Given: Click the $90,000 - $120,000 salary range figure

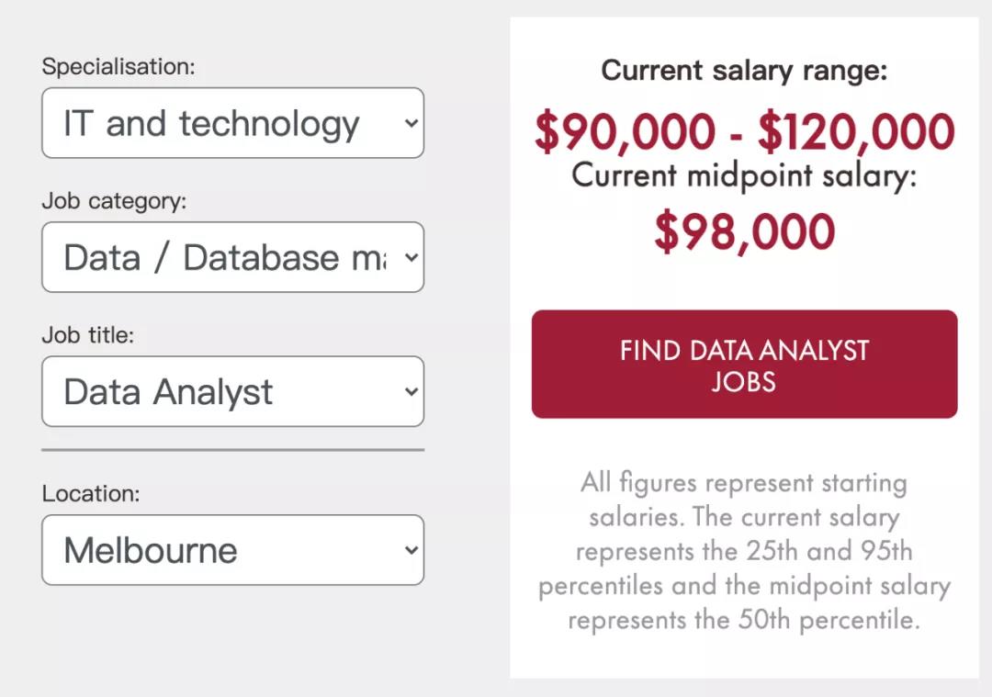Looking at the screenshot, I should 744,132.
